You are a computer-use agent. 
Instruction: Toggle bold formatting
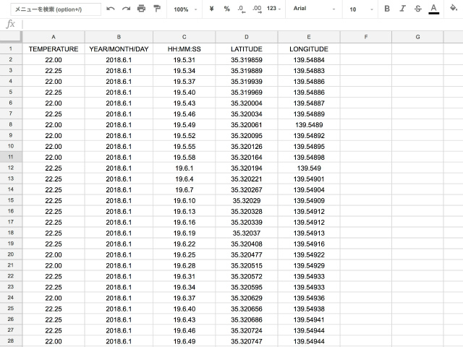tap(387, 9)
